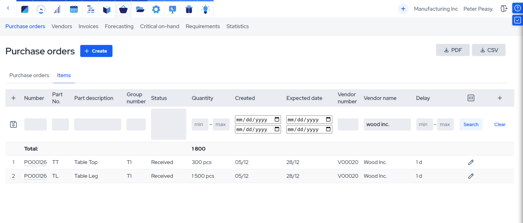Click the column chooser icon in header
The width and height of the screenshot is (523, 223).
tap(471, 98)
